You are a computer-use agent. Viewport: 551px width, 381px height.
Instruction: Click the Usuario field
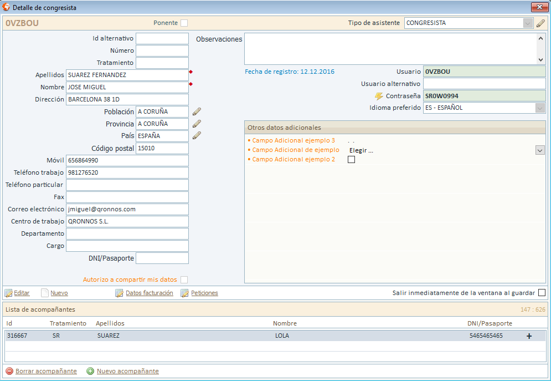coord(484,72)
